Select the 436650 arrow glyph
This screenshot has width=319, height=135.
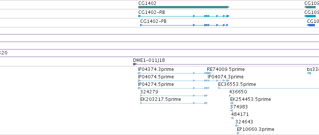(230, 96)
